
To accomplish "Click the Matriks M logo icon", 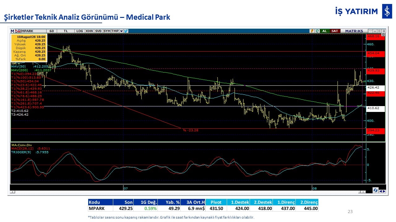I will (12, 31).
